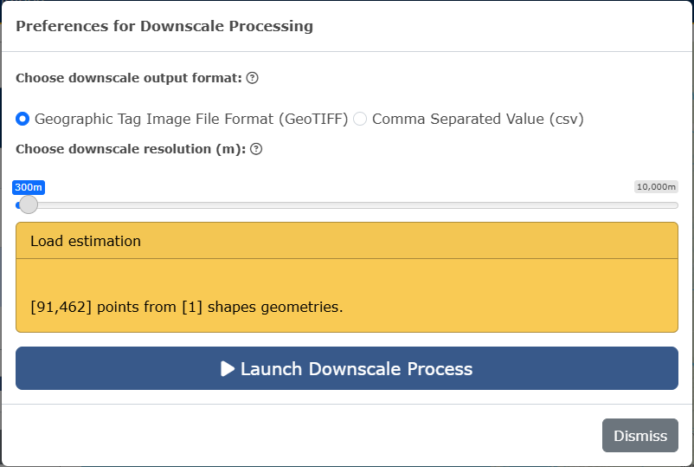This screenshot has height=467, width=694.
Task: Click the Preferences for Downscale Processing title
Action: coord(164,26)
